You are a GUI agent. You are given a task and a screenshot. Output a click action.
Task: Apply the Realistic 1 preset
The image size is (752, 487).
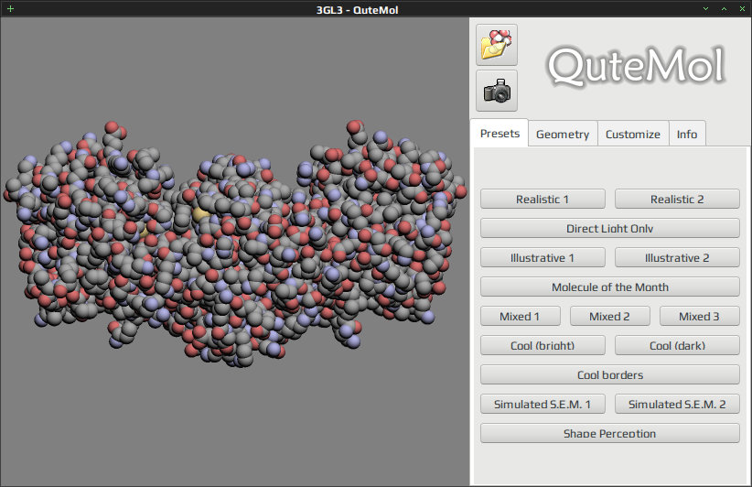[543, 200]
